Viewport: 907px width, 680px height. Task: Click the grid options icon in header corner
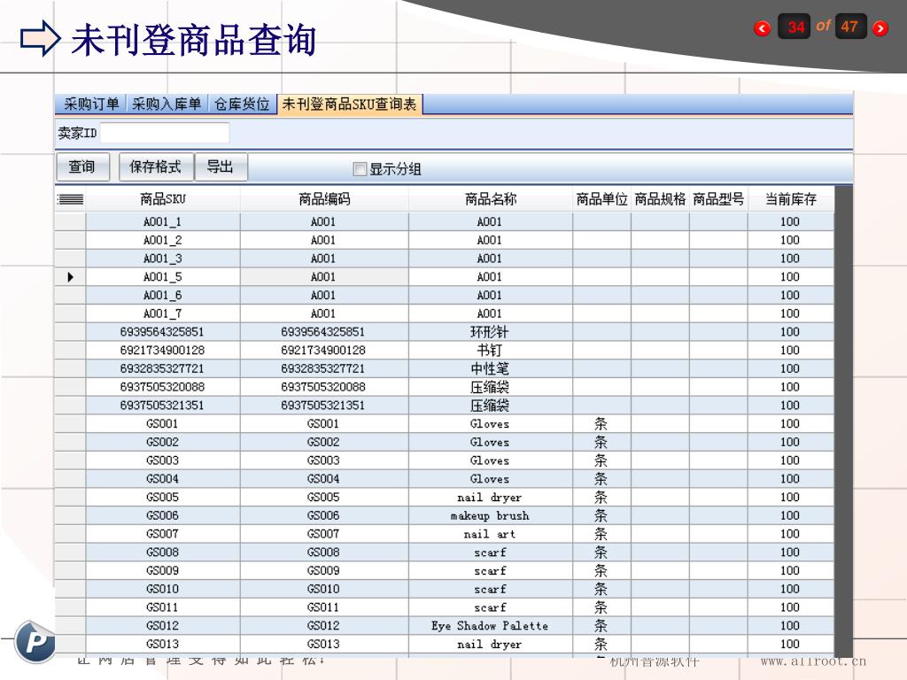coord(71,199)
